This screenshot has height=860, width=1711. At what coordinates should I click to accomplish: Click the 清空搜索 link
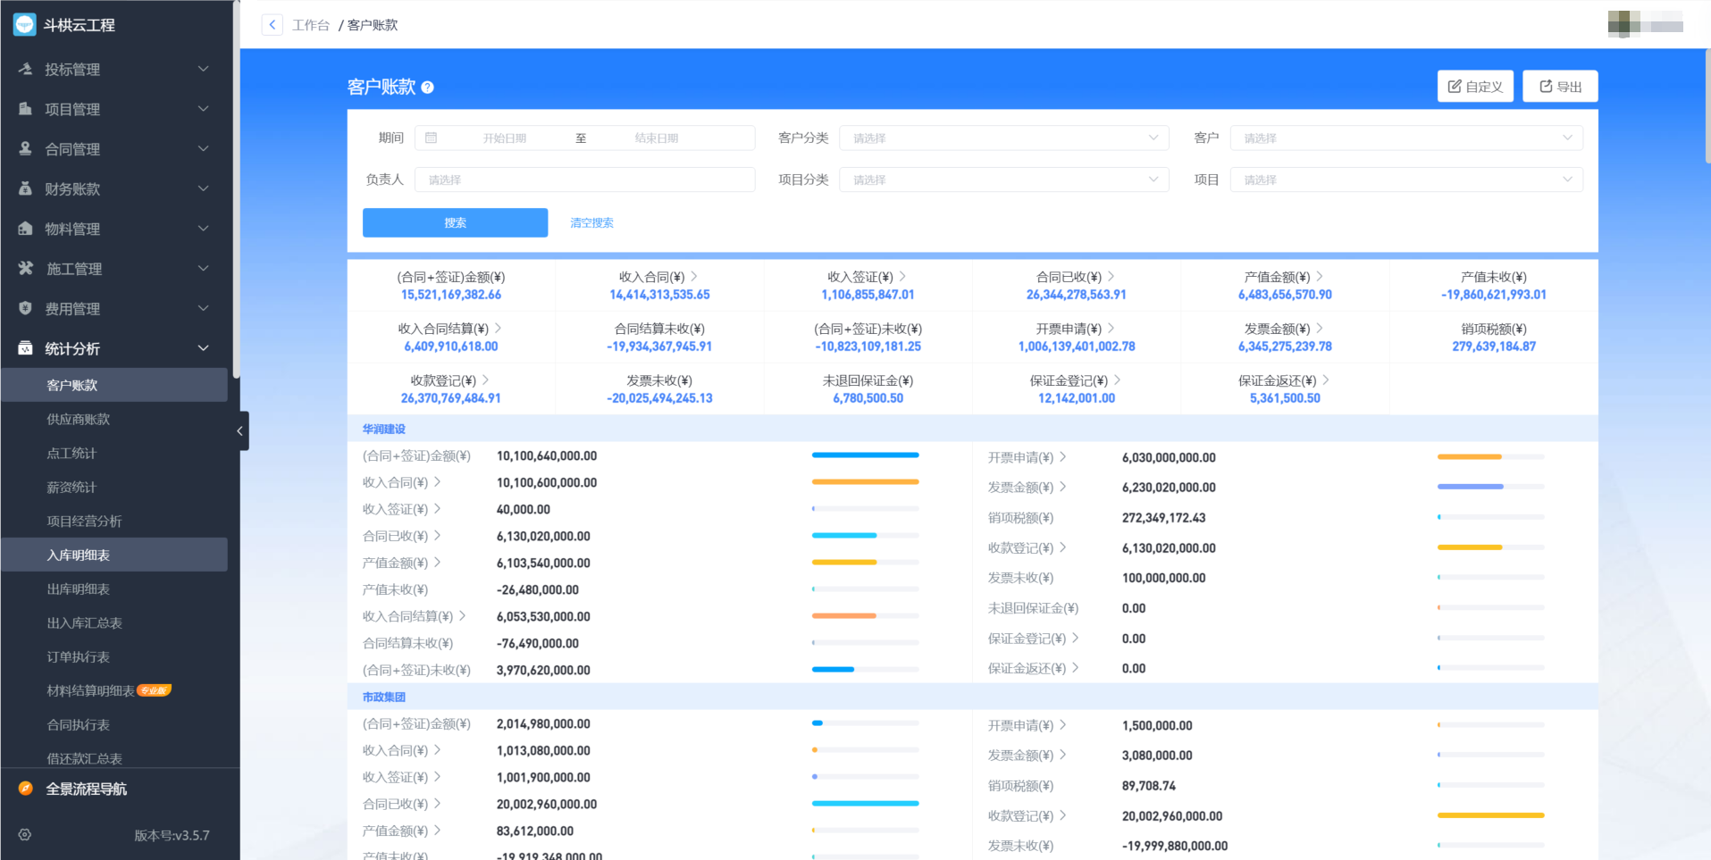click(x=591, y=222)
